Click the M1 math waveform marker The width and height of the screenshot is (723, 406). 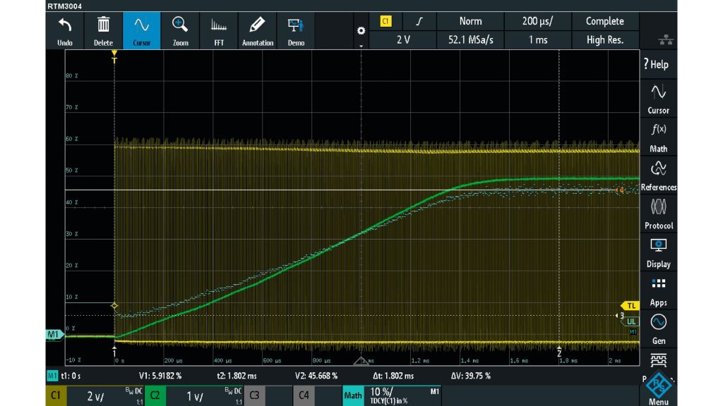[x=54, y=334]
